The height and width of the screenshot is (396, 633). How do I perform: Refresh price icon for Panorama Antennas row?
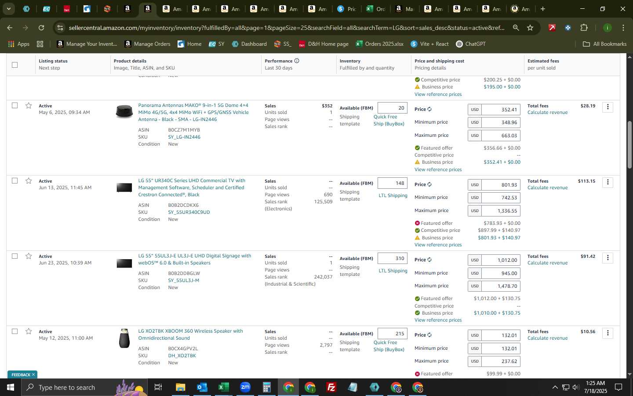click(x=429, y=109)
